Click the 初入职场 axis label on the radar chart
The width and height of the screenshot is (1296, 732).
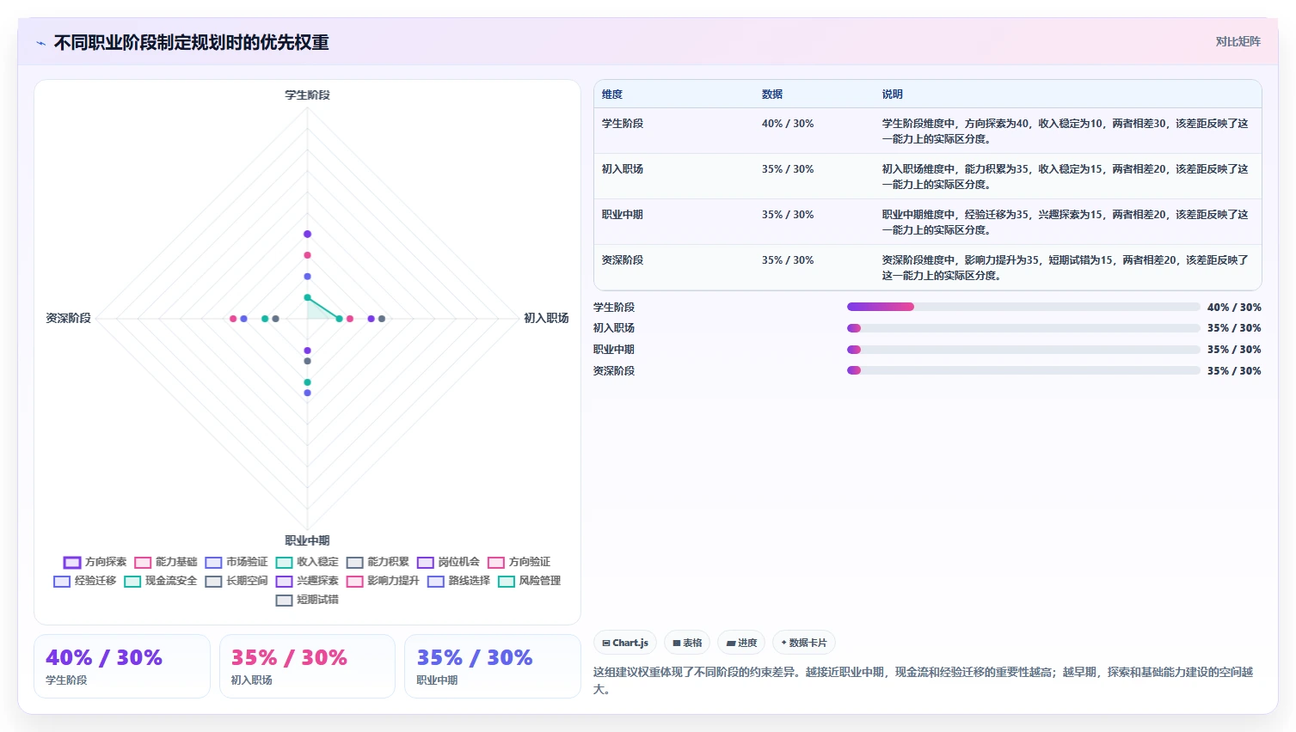(x=546, y=318)
